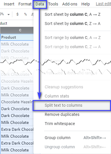The width and height of the screenshot is (111, 154).
Task: Click the percent format icon
Action: click(25, 14)
